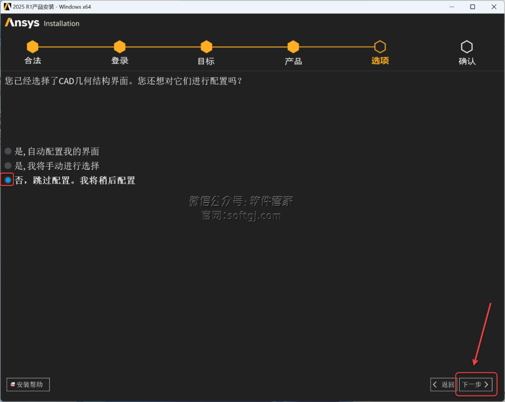
Task: Click the 下一步 next button
Action: click(476, 384)
